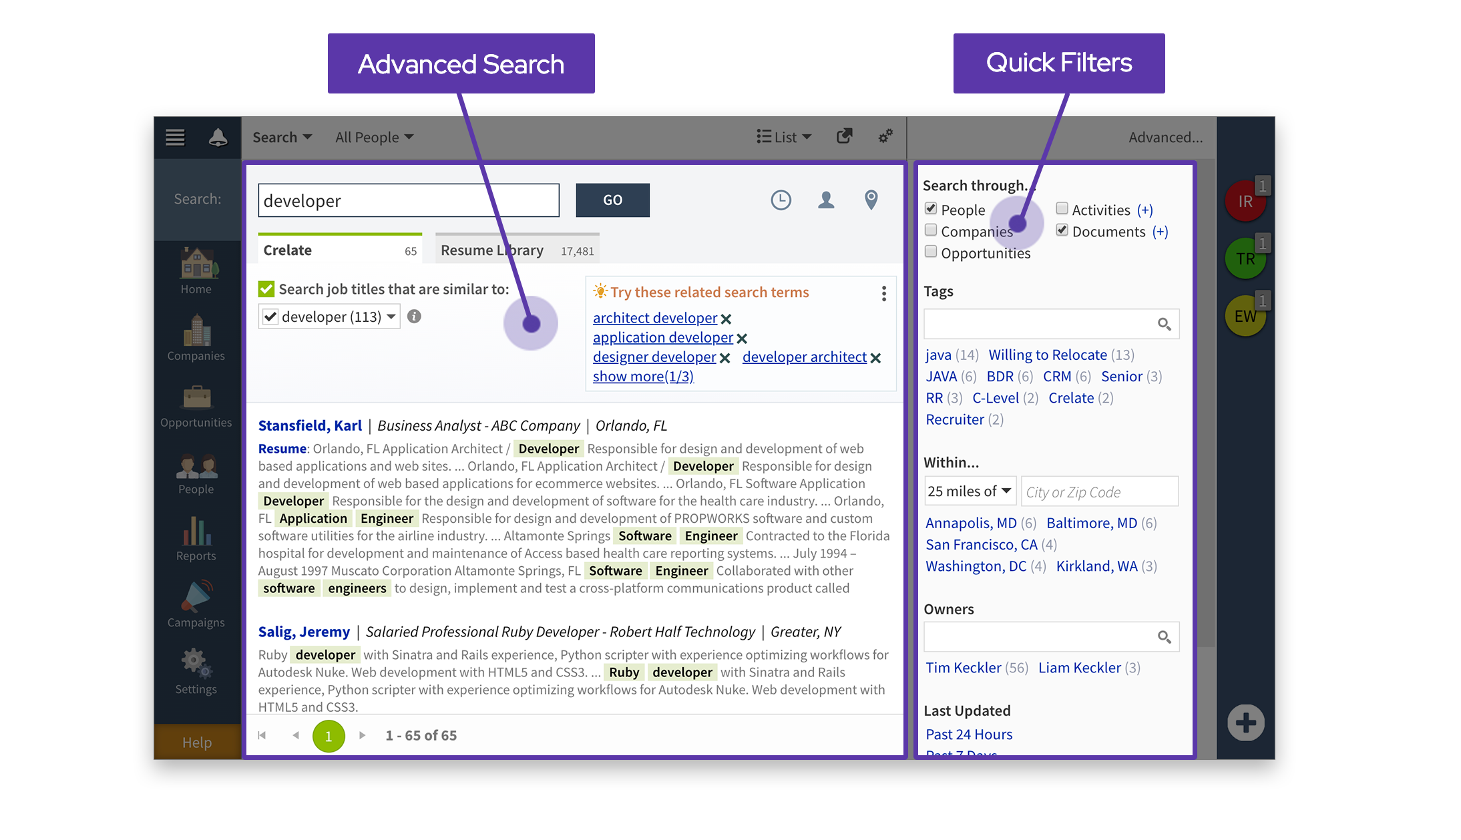Open the List view dropdown
Image resolution: width=1461 pixels, height=840 pixels.
[784, 138]
